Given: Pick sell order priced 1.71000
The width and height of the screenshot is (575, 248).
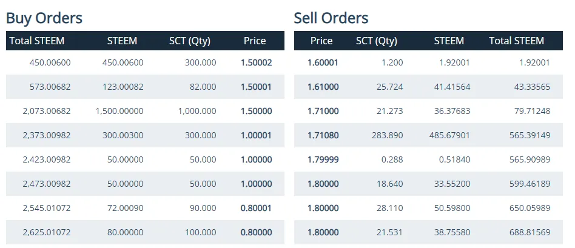Looking at the screenshot, I should pyautogui.click(x=428, y=111).
